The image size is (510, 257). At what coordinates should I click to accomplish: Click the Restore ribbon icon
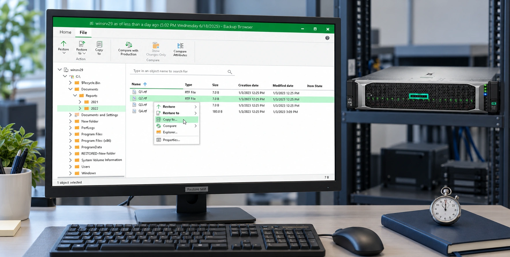pos(63,44)
